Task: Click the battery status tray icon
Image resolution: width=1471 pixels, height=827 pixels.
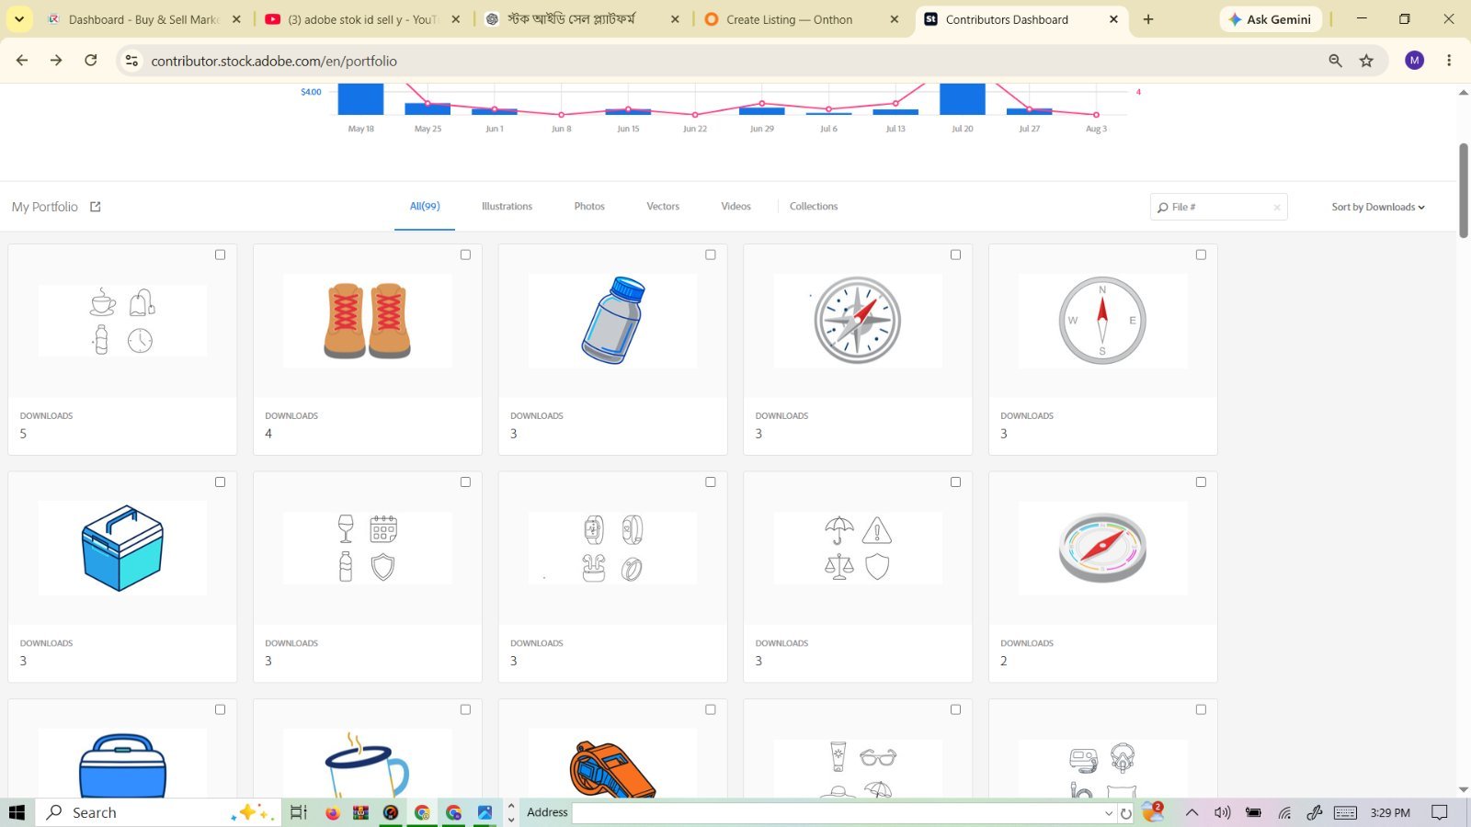Action: pos(1253,812)
